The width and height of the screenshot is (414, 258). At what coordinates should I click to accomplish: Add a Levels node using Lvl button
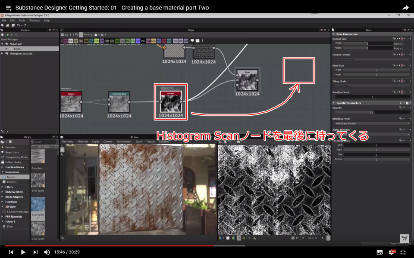[133, 41]
